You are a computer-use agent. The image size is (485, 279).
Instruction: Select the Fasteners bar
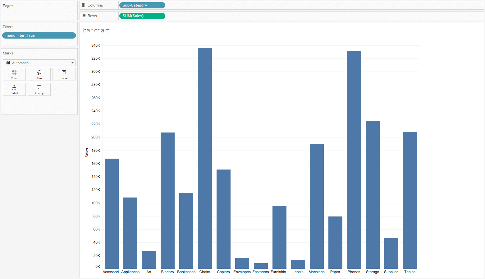(261, 266)
